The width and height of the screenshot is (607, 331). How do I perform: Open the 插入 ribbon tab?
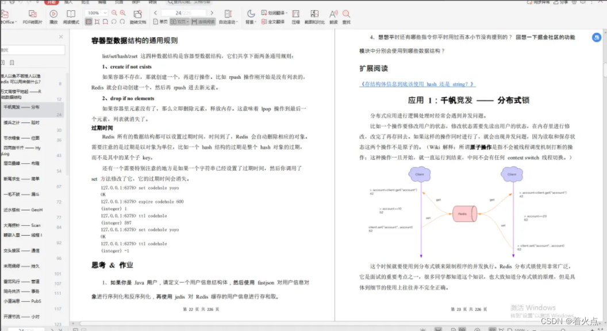(68, 2)
